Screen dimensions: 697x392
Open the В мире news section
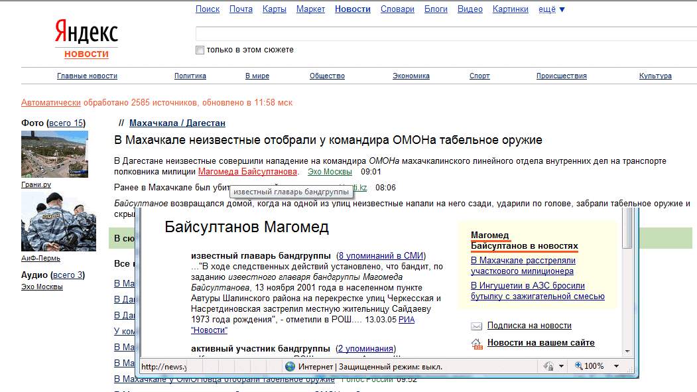coord(257,76)
